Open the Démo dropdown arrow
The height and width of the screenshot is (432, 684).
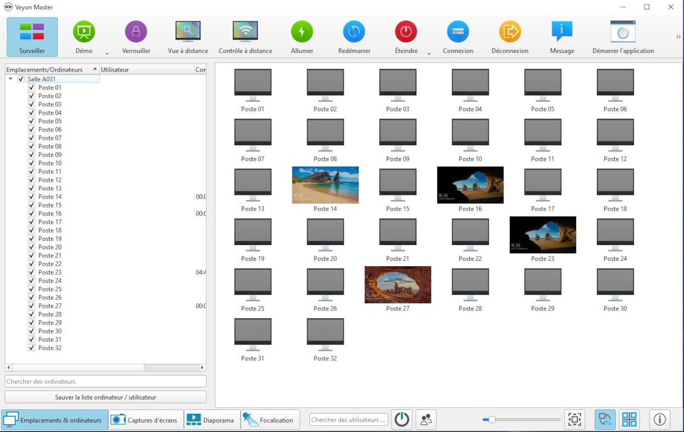(x=107, y=53)
